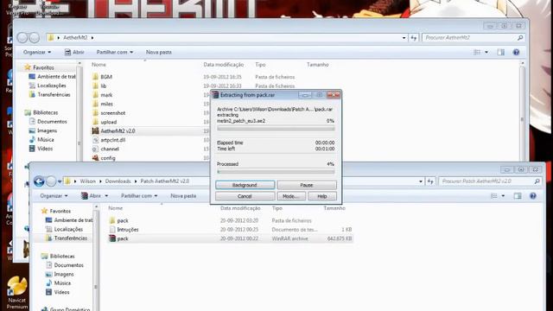Select the config application icon
The width and height of the screenshot is (553, 311).
coord(95,158)
